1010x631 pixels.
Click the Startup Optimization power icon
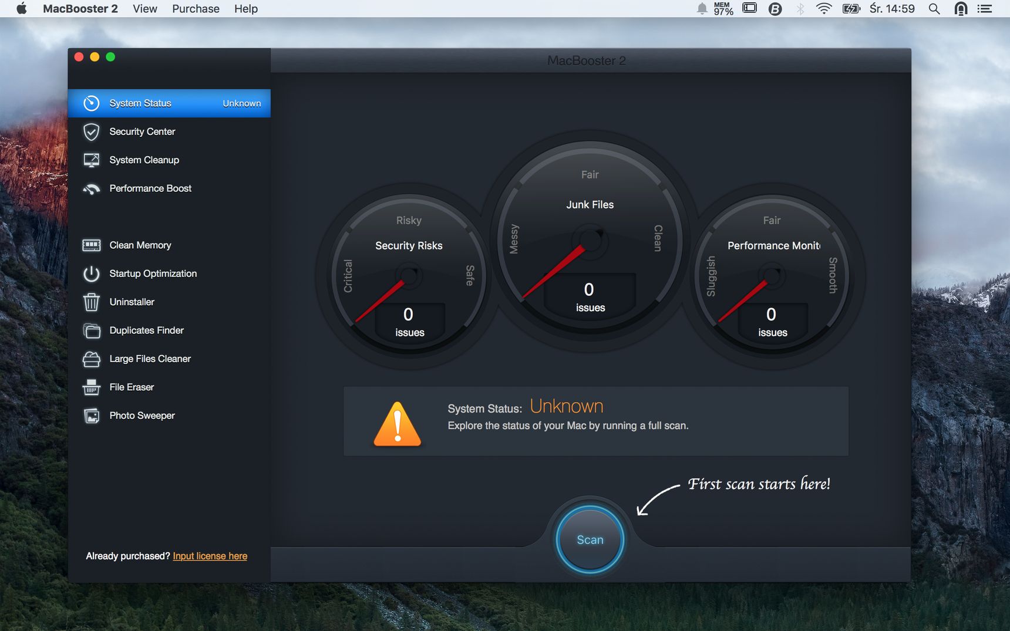pyautogui.click(x=91, y=274)
